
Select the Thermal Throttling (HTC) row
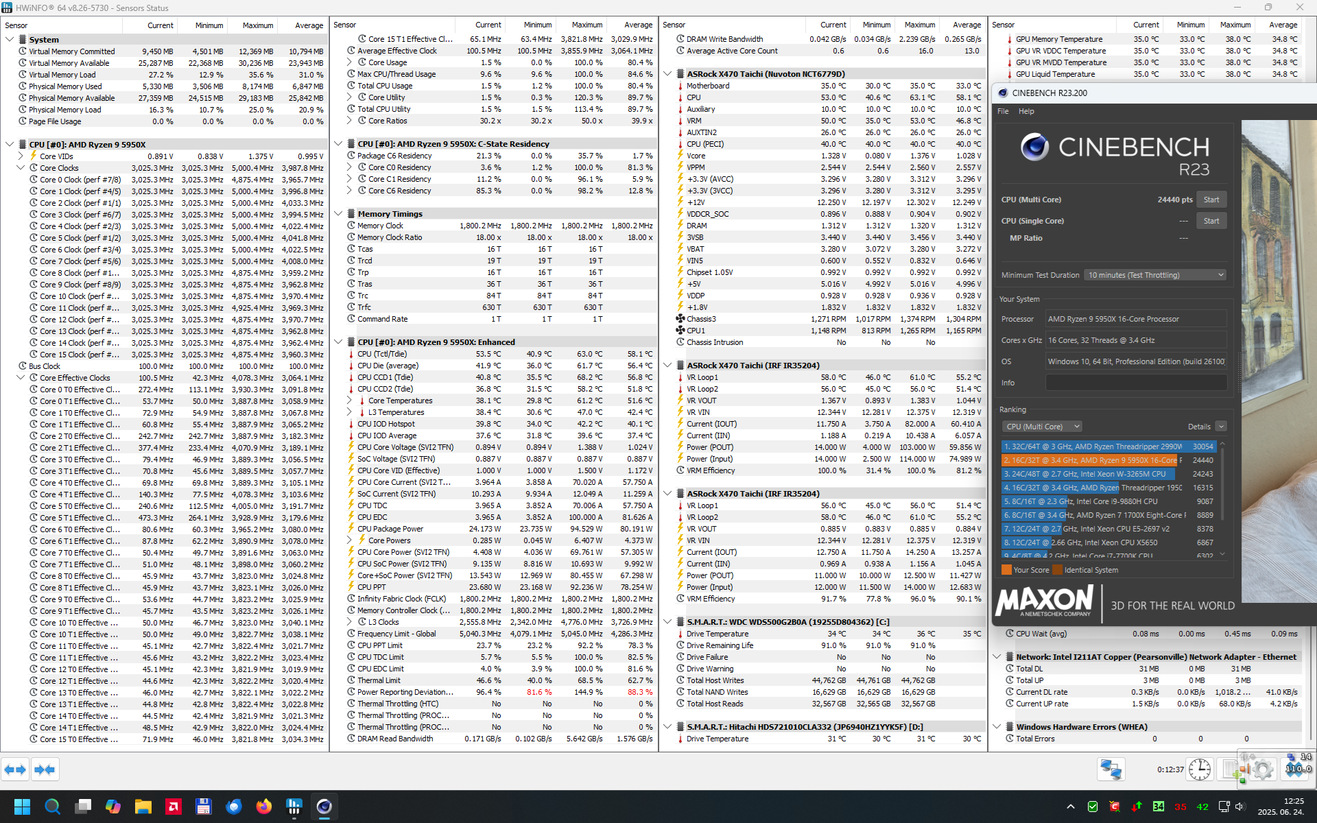(494, 704)
